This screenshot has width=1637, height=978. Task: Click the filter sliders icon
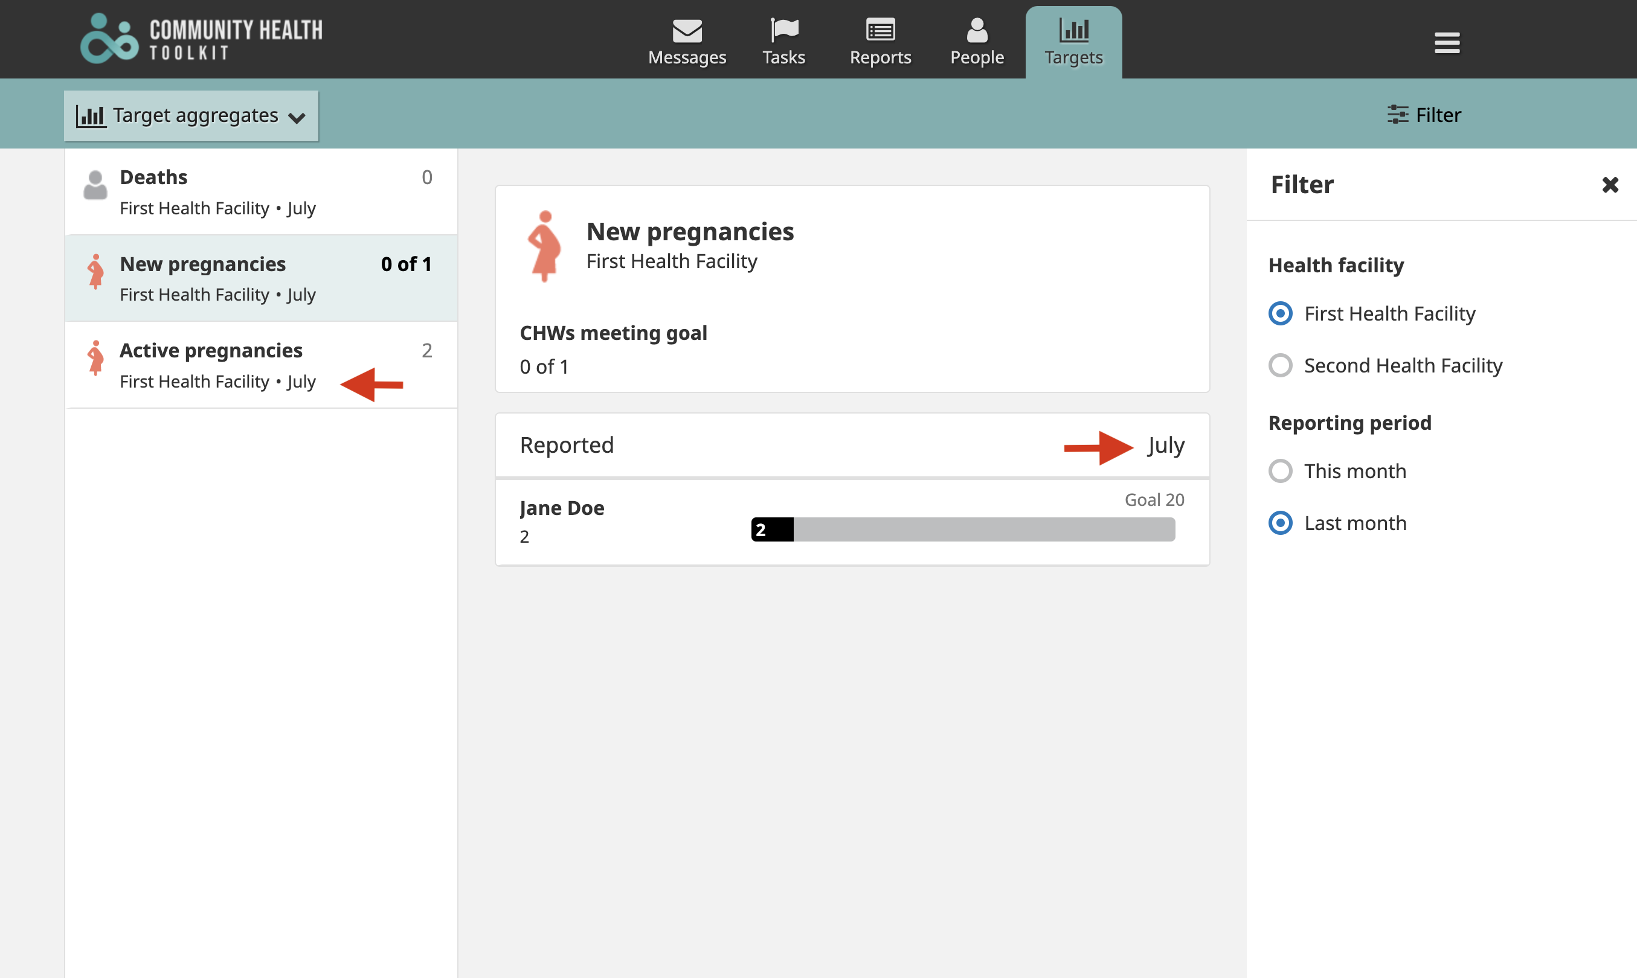click(1397, 115)
